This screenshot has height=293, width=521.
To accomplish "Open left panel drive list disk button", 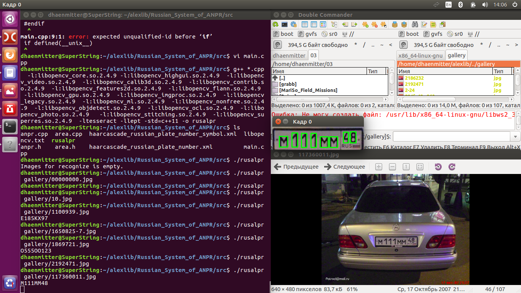I will pyautogui.click(x=277, y=45).
